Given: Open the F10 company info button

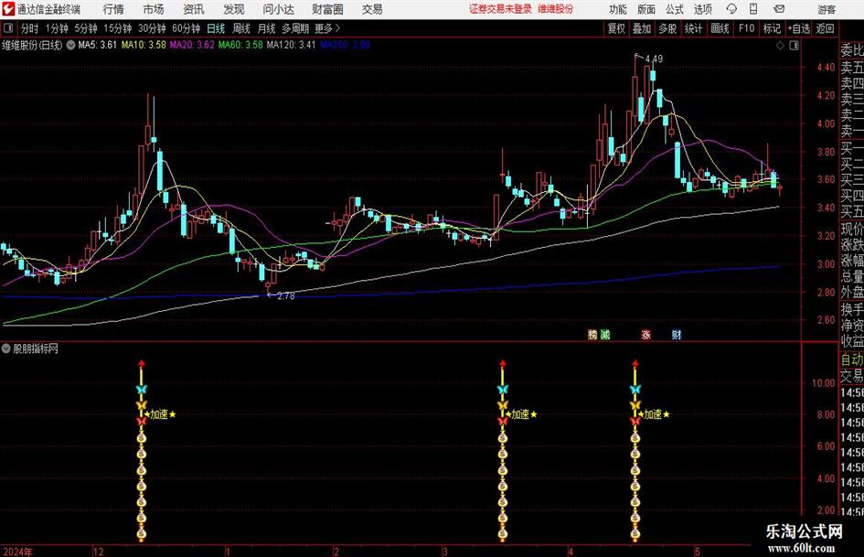Looking at the screenshot, I should (747, 28).
